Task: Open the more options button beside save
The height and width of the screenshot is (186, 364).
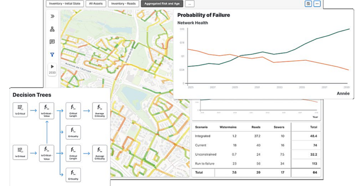Action: pos(317,4)
